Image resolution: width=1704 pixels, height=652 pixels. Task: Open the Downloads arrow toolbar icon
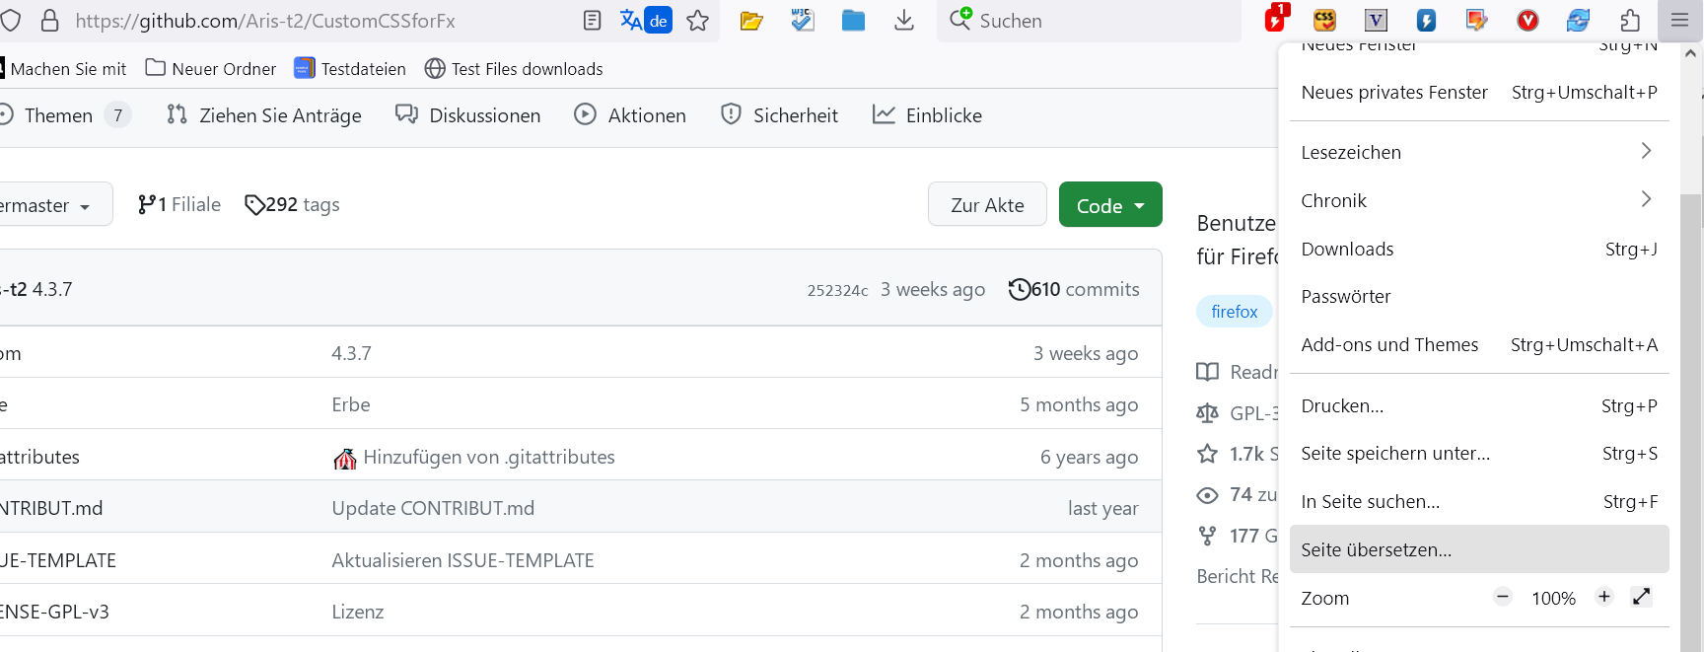point(903,21)
